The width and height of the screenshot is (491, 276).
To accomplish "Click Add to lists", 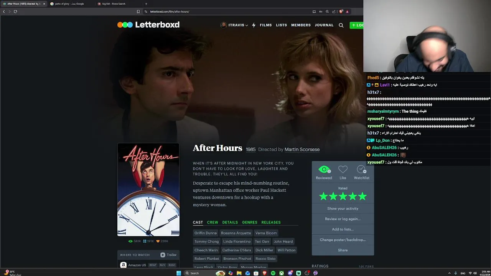I will point(343,229).
